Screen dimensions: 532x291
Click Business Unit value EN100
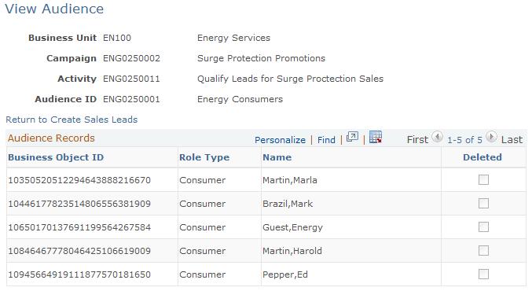pos(117,38)
